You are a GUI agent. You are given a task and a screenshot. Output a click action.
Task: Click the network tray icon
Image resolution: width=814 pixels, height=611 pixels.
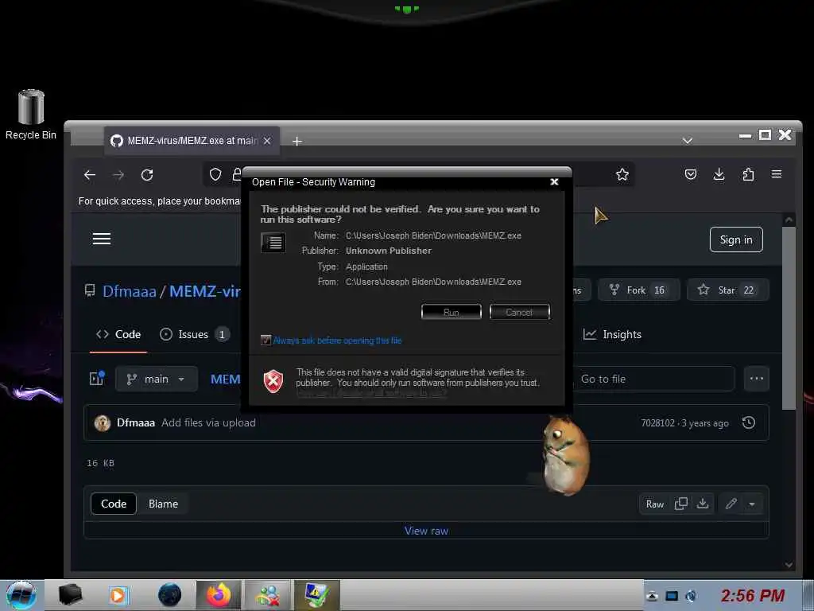click(672, 595)
